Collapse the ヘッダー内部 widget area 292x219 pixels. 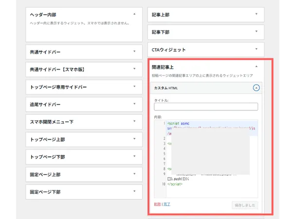coord(134,15)
